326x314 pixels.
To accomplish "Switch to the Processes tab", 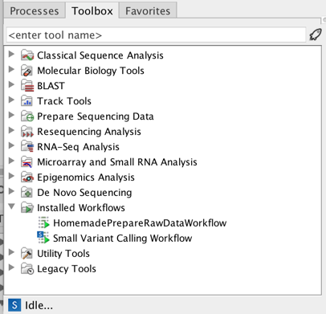I will click(35, 10).
